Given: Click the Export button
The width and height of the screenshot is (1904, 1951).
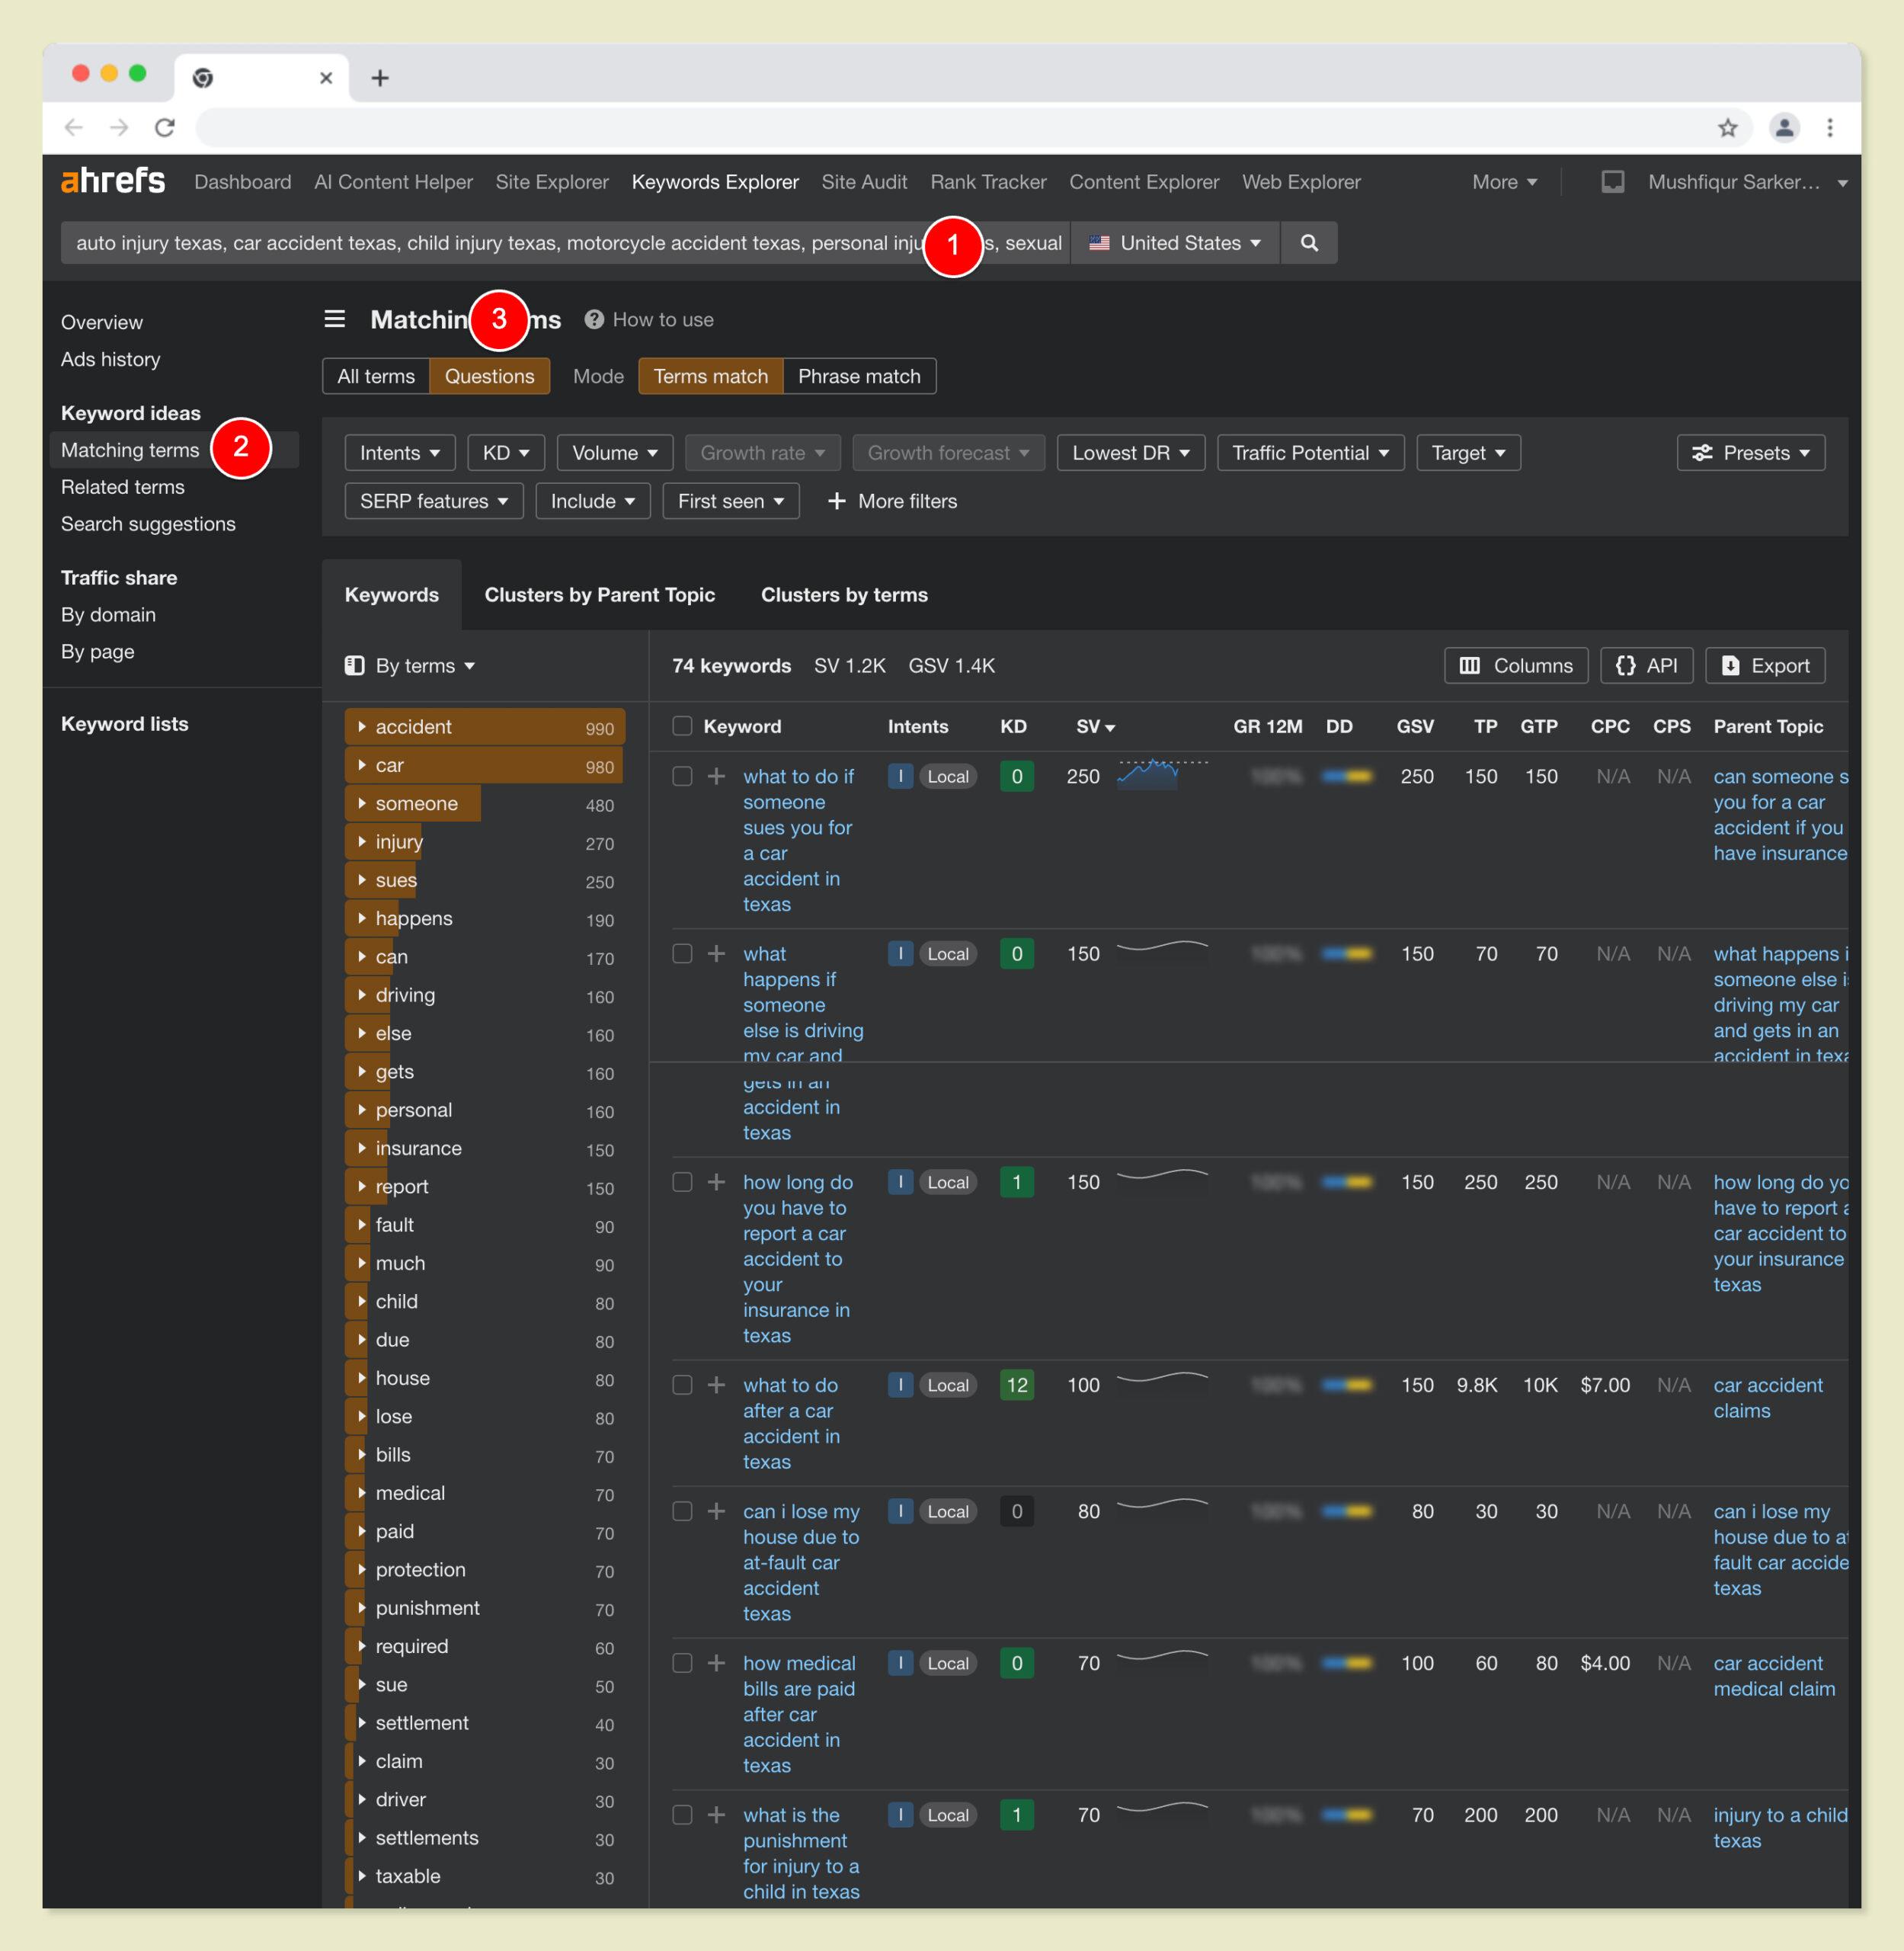Looking at the screenshot, I should pyautogui.click(x=1765, y=666).
